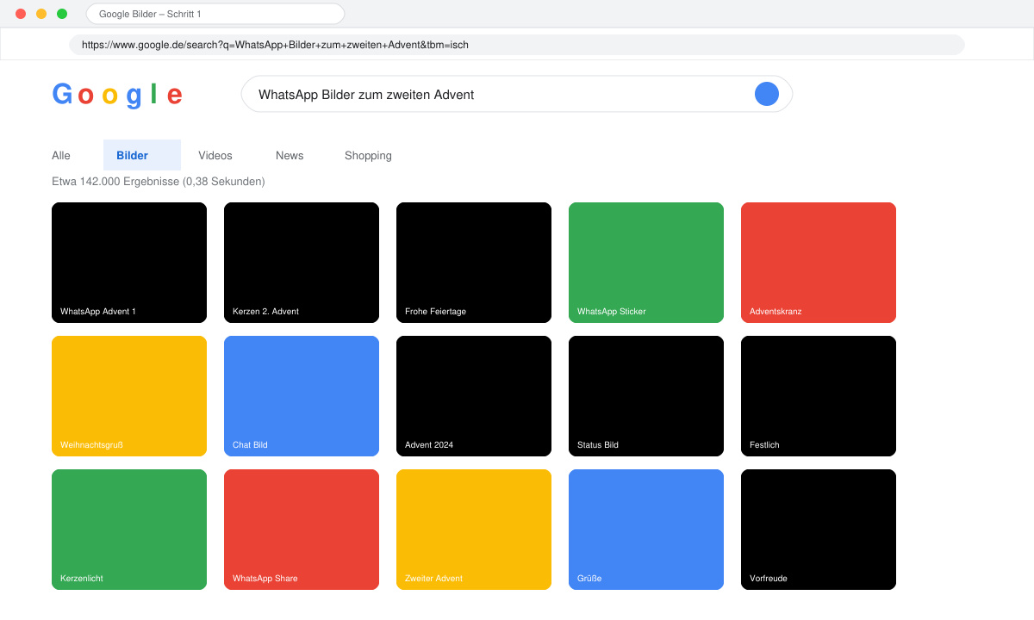The width and height of the screenshot is (1034, 620).
Task: Open the Advent 2024 image result
Action: point(474,396)
